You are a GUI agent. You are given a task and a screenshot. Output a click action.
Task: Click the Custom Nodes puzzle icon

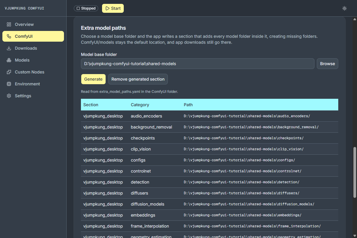(x=9, y=72)
